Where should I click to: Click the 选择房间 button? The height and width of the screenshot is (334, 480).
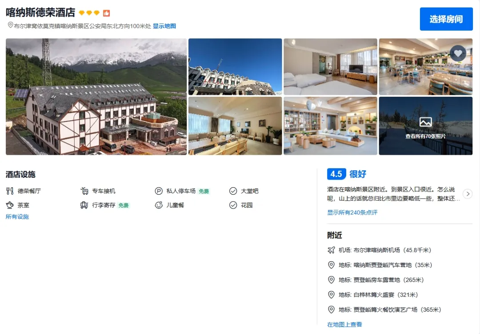coord(446,19)
